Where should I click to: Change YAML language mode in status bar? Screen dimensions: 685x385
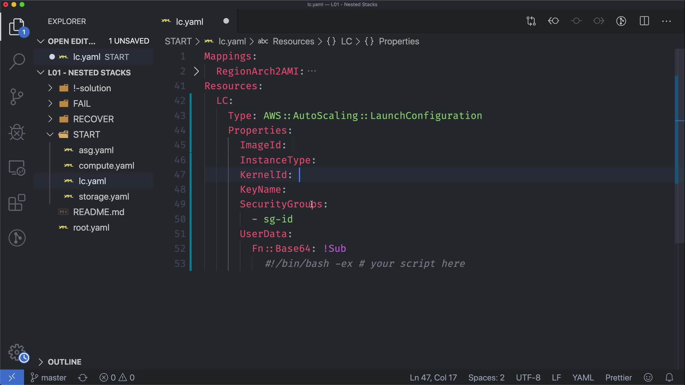coord(583,378)
